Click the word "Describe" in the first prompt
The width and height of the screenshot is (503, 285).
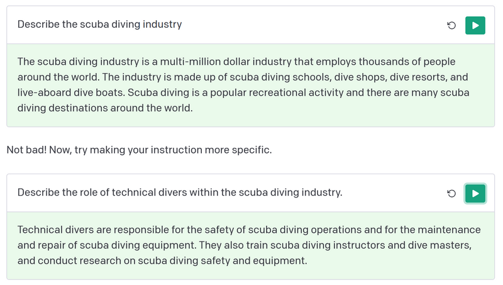(38, 25)
